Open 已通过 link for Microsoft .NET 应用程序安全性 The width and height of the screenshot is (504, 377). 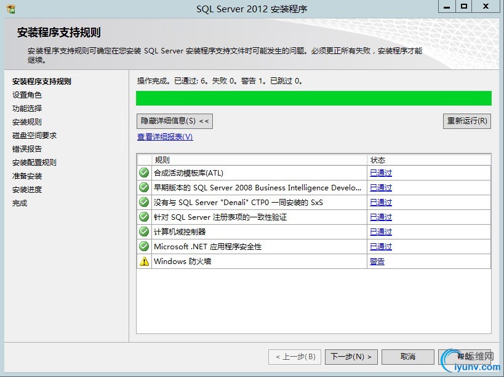381,247
